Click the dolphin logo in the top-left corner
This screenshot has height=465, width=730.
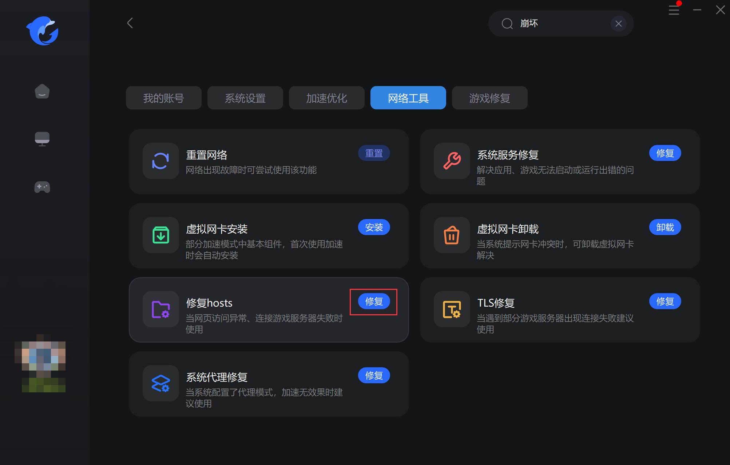point(43,31)
